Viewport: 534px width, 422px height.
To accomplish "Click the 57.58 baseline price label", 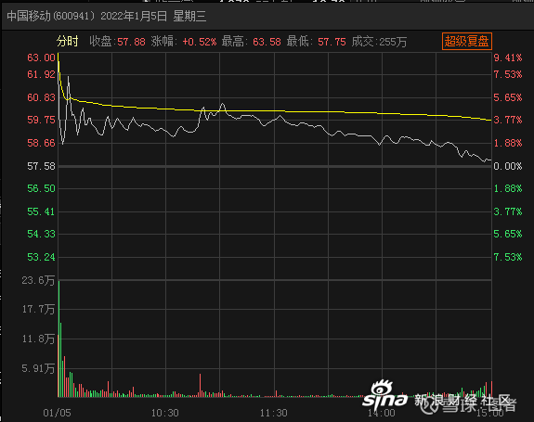I will (41, 166).
